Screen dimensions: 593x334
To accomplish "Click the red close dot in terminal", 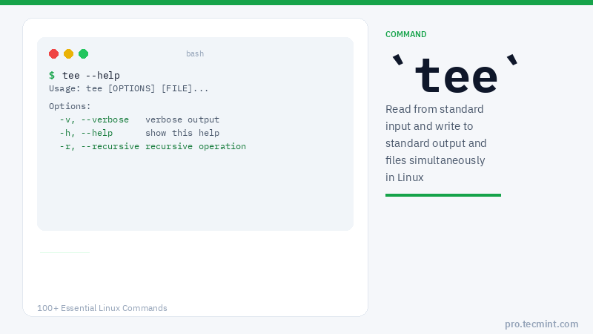I will [x=53, y=53].
